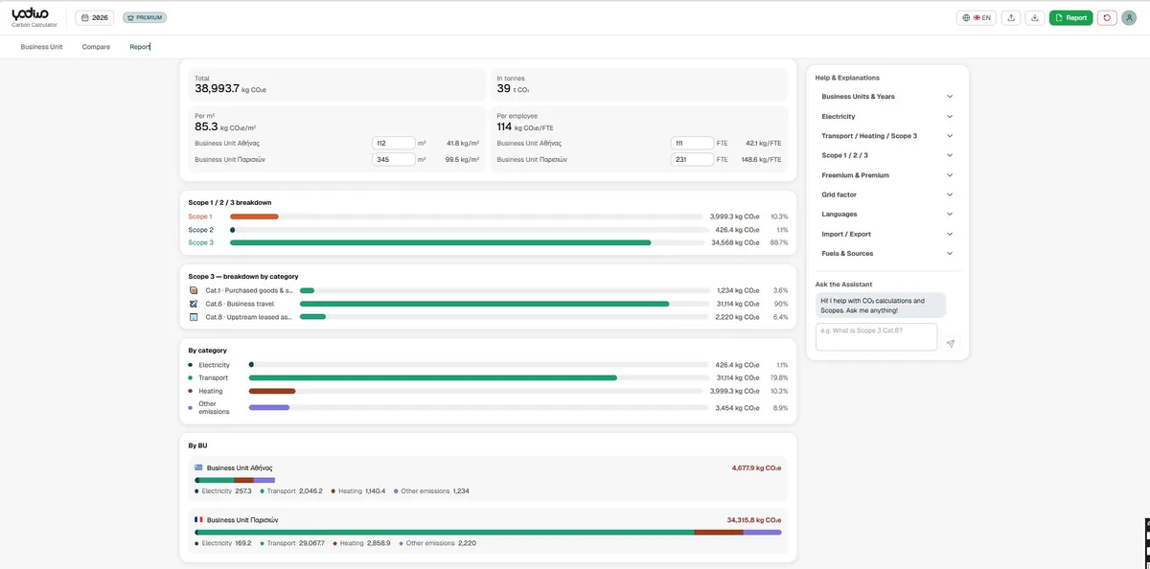Expand the Languages help section
1150x569 pixels.
point(887,215)
